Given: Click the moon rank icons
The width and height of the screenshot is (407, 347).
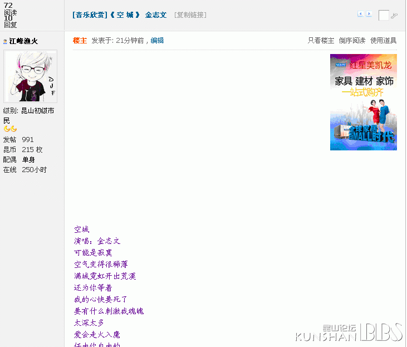Looking at the screenshot, I should (10, 129).
